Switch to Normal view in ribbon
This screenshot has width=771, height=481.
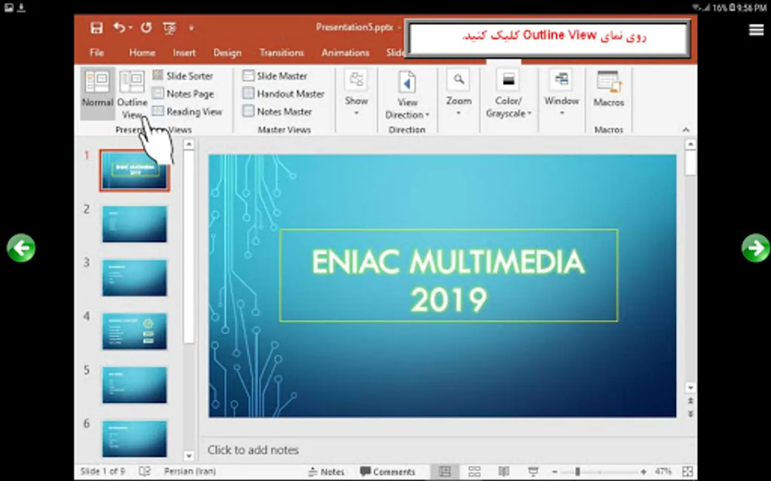pos(97,89)
